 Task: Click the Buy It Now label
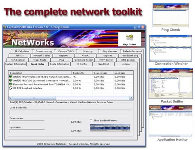[x=129, y=44]
